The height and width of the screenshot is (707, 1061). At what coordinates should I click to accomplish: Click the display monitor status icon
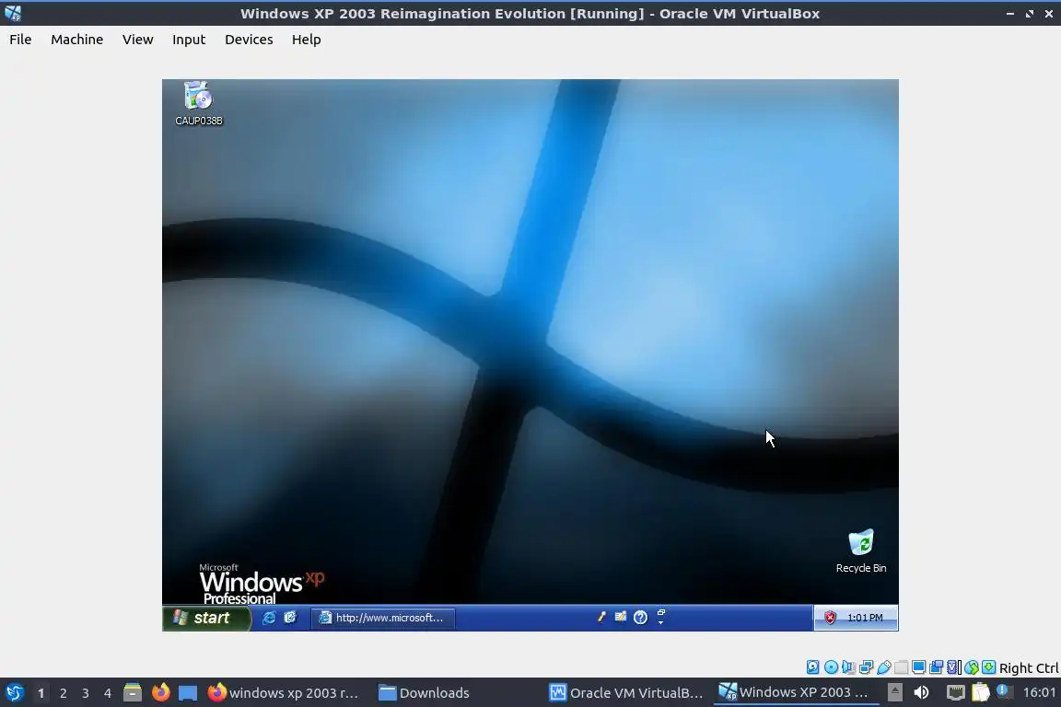tap(919, 667)
